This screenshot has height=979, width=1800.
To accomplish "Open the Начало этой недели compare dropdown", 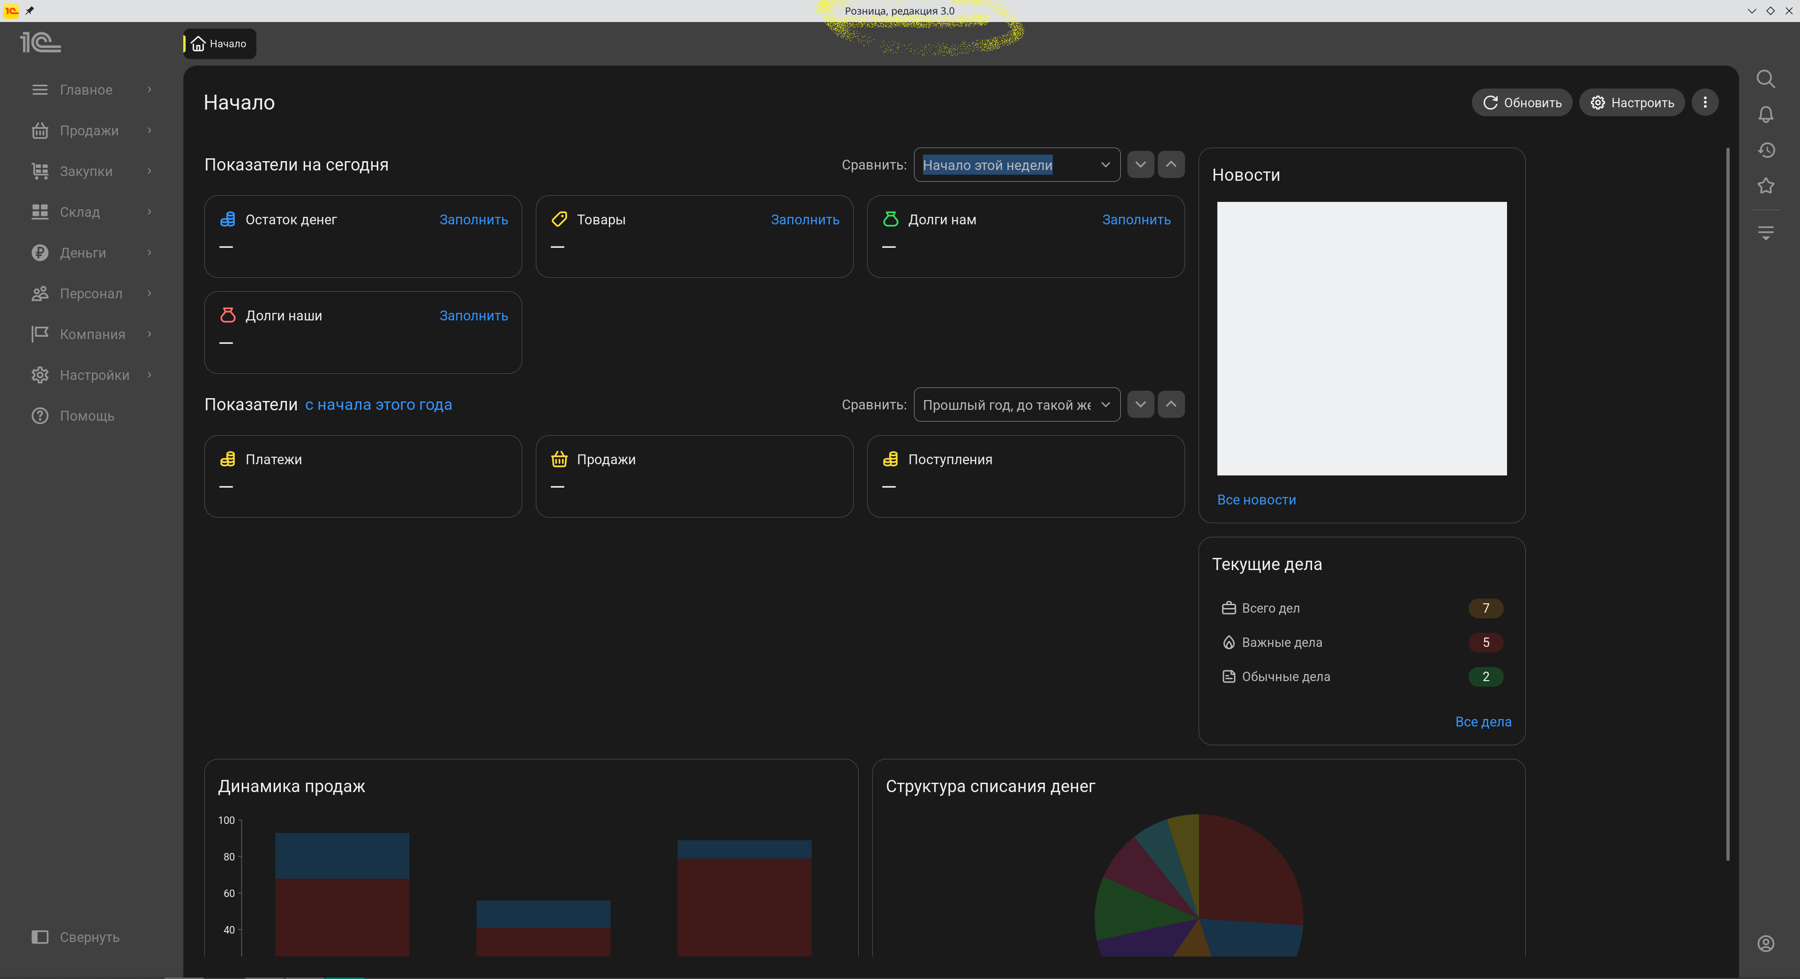I will (x=1016, y=165).
